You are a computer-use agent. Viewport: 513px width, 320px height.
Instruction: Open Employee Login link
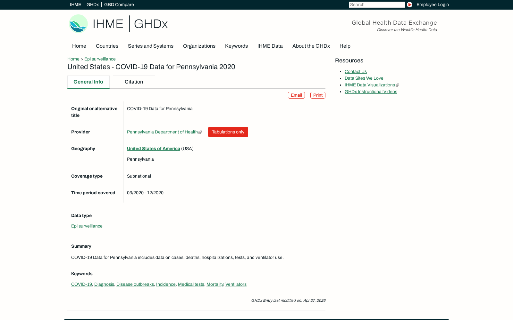pyautogui.click(x=433, y=4)
